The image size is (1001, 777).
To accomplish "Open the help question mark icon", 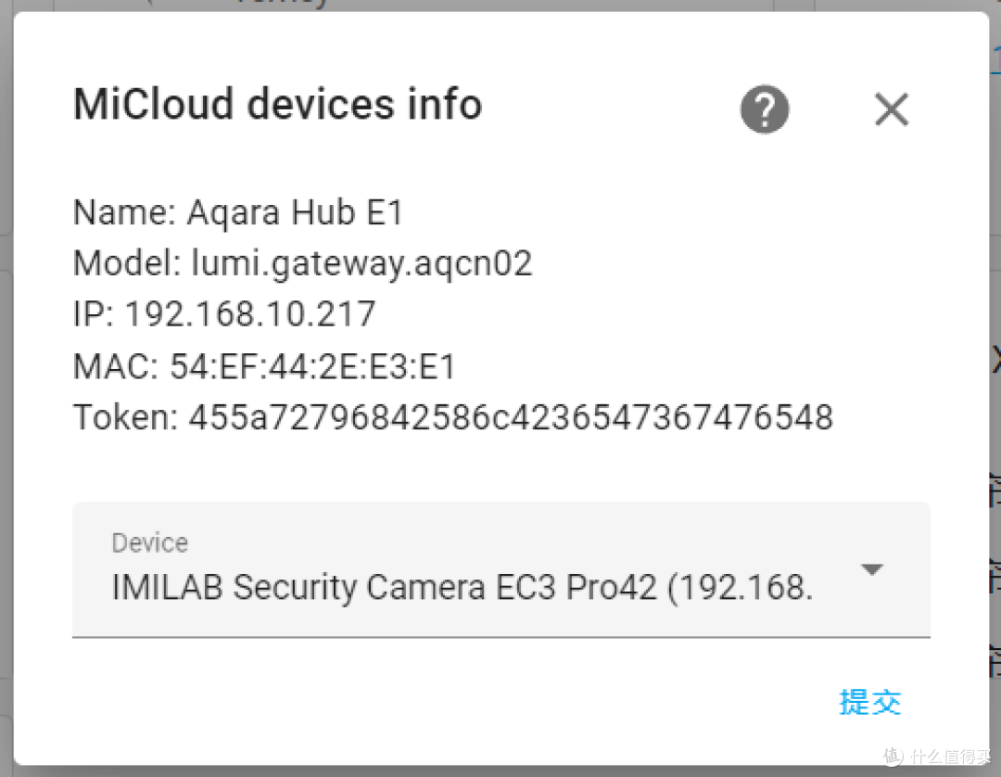I will (x=764, y=109).
